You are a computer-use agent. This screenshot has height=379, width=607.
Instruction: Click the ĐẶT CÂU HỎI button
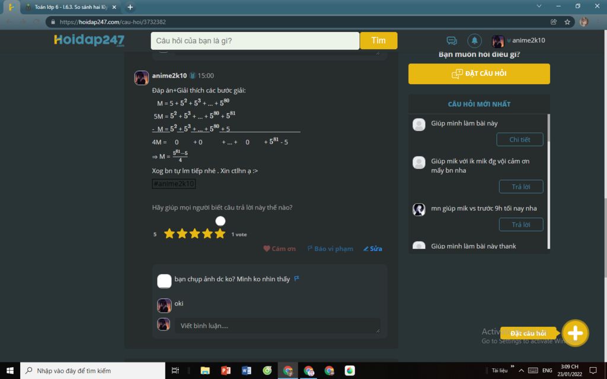click(479, 73)
